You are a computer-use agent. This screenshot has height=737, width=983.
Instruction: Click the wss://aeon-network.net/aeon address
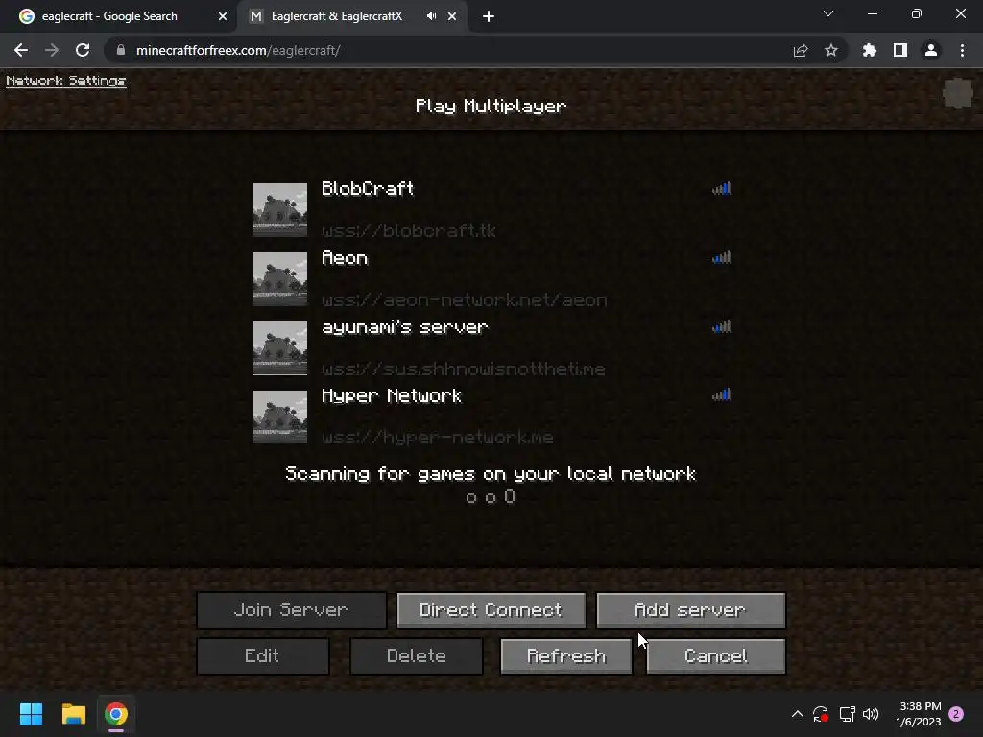point(465,300)
